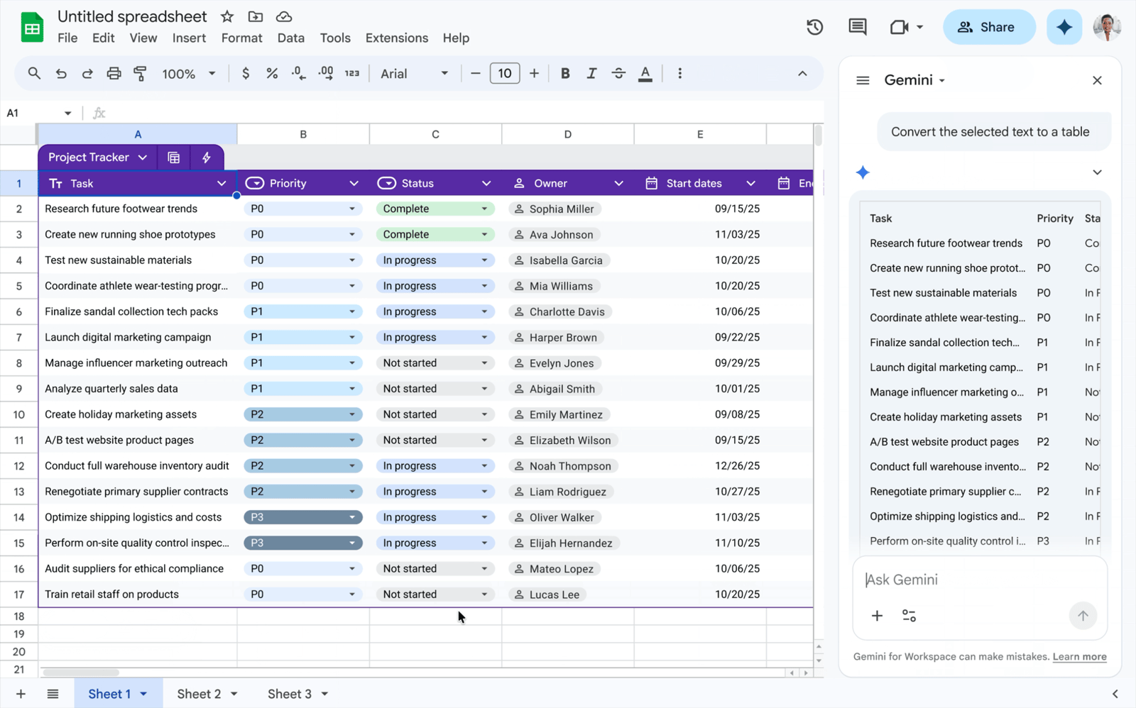Open version history clock icon
This screenshot has width=1136, height=708.
(x=815, y=27)
